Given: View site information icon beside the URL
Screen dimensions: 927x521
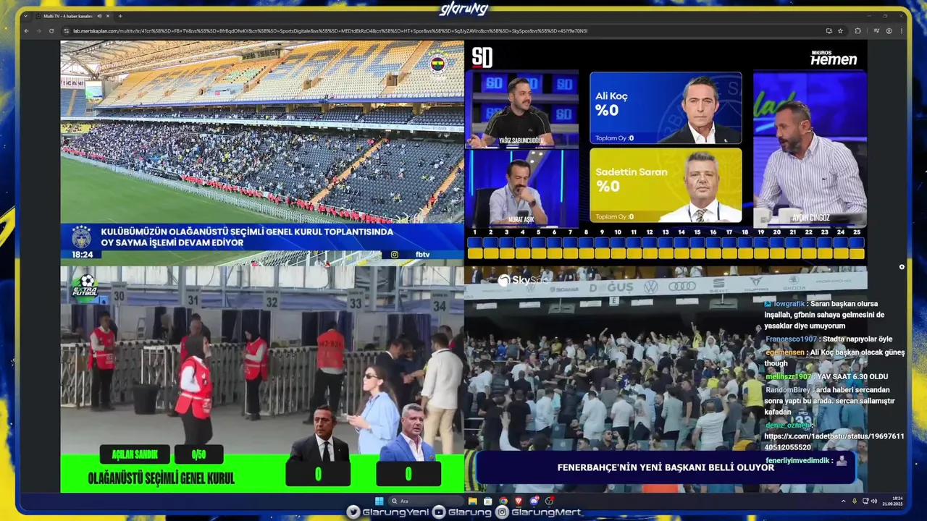Looking at the screenshot, I should (x=67, y=31).
